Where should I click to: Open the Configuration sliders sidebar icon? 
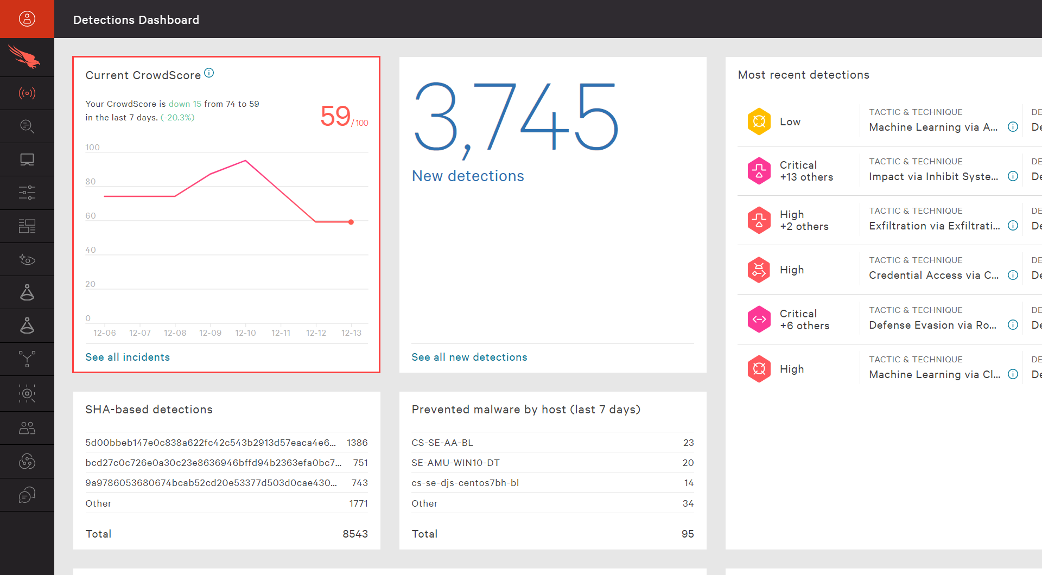point(27,193)
